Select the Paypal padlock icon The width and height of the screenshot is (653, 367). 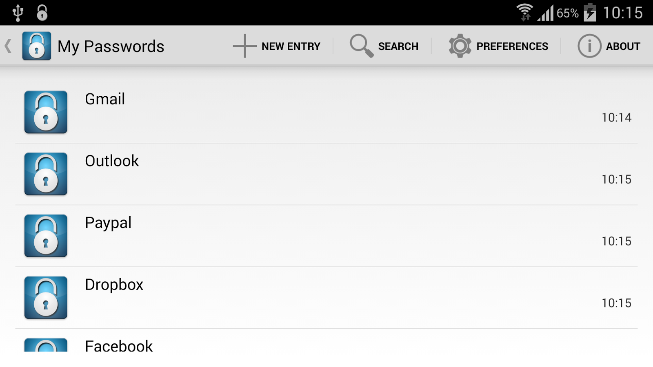(46, 236)
